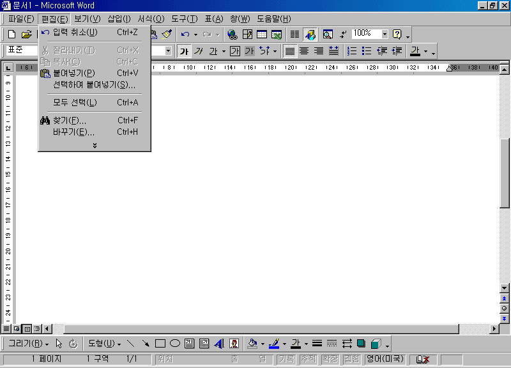Click the Increase Indent icon
Viewport: 511px width, 368px height.
[x=397, y=51]
